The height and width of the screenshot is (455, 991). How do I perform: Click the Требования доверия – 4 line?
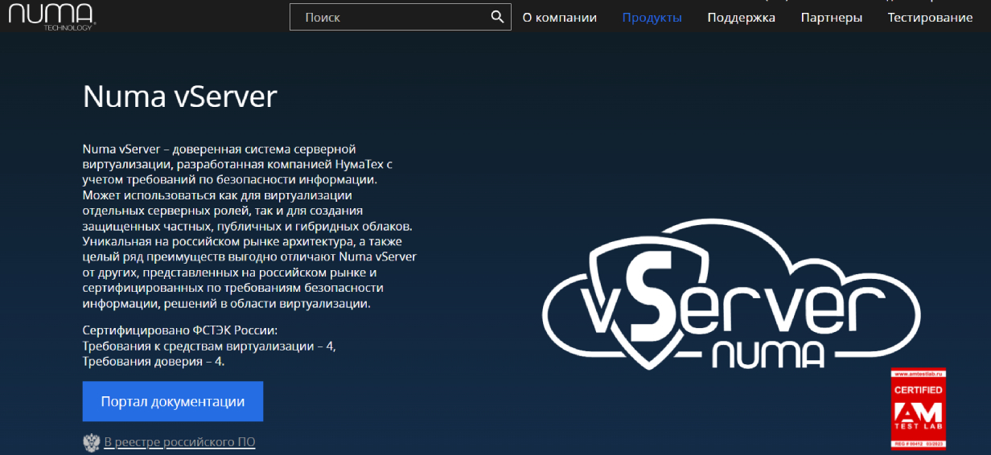pos(153,362)
